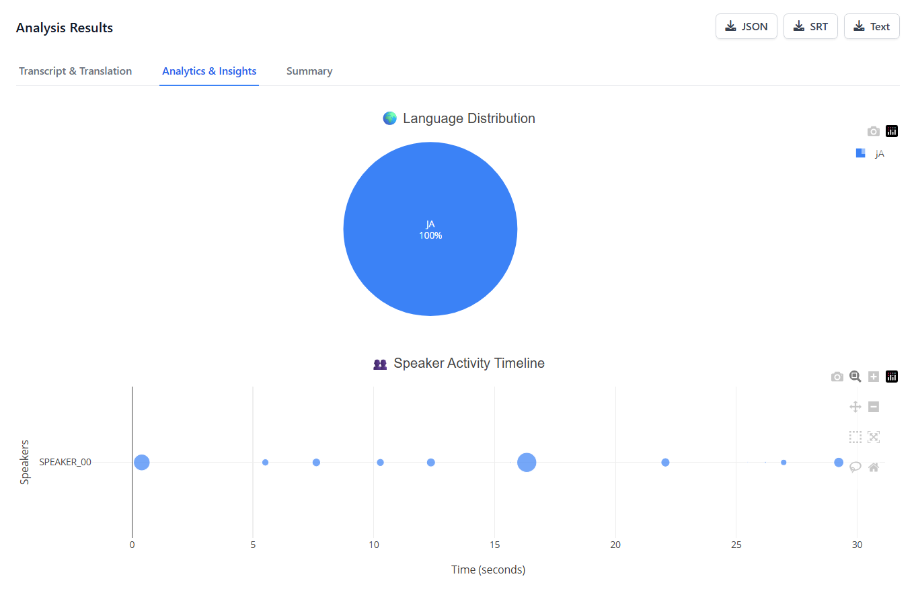916x589 pixels.
Task: Select the Analytics & Insights tab
Action: [x=209, y=71]
